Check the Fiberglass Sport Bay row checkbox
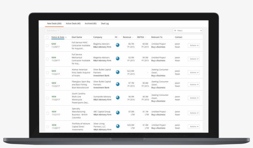Image resolution: width=253 pixels, height=148 pixels. point(48,85)
